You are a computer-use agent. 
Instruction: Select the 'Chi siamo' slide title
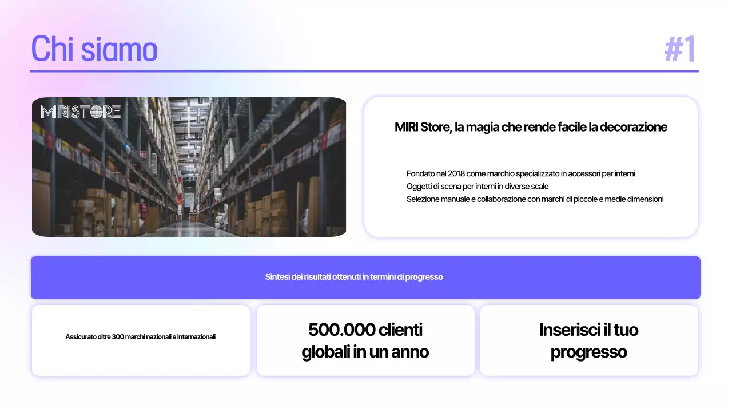pos(94,49)
